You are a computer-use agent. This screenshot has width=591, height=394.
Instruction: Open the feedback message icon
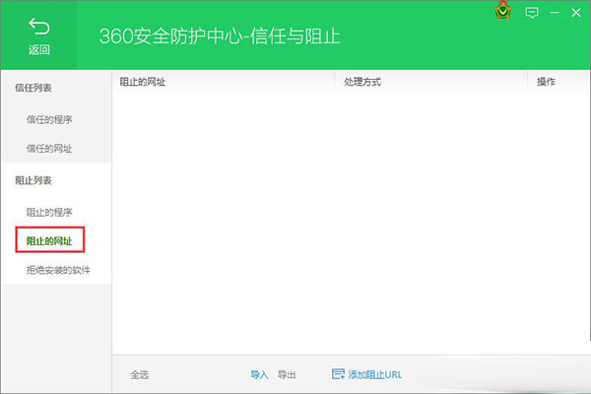[533, 13]
